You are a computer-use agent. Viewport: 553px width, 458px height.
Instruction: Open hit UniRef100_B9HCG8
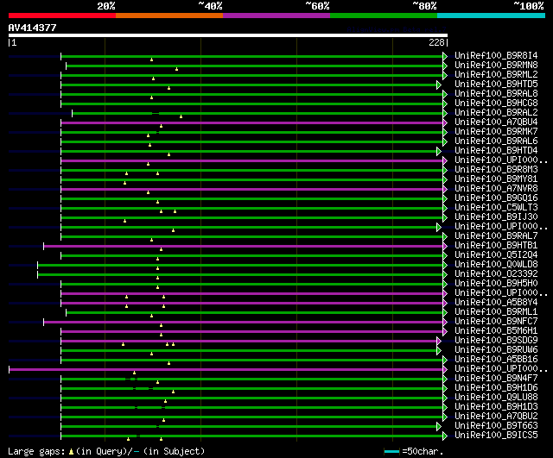click(x=496, y=104)
